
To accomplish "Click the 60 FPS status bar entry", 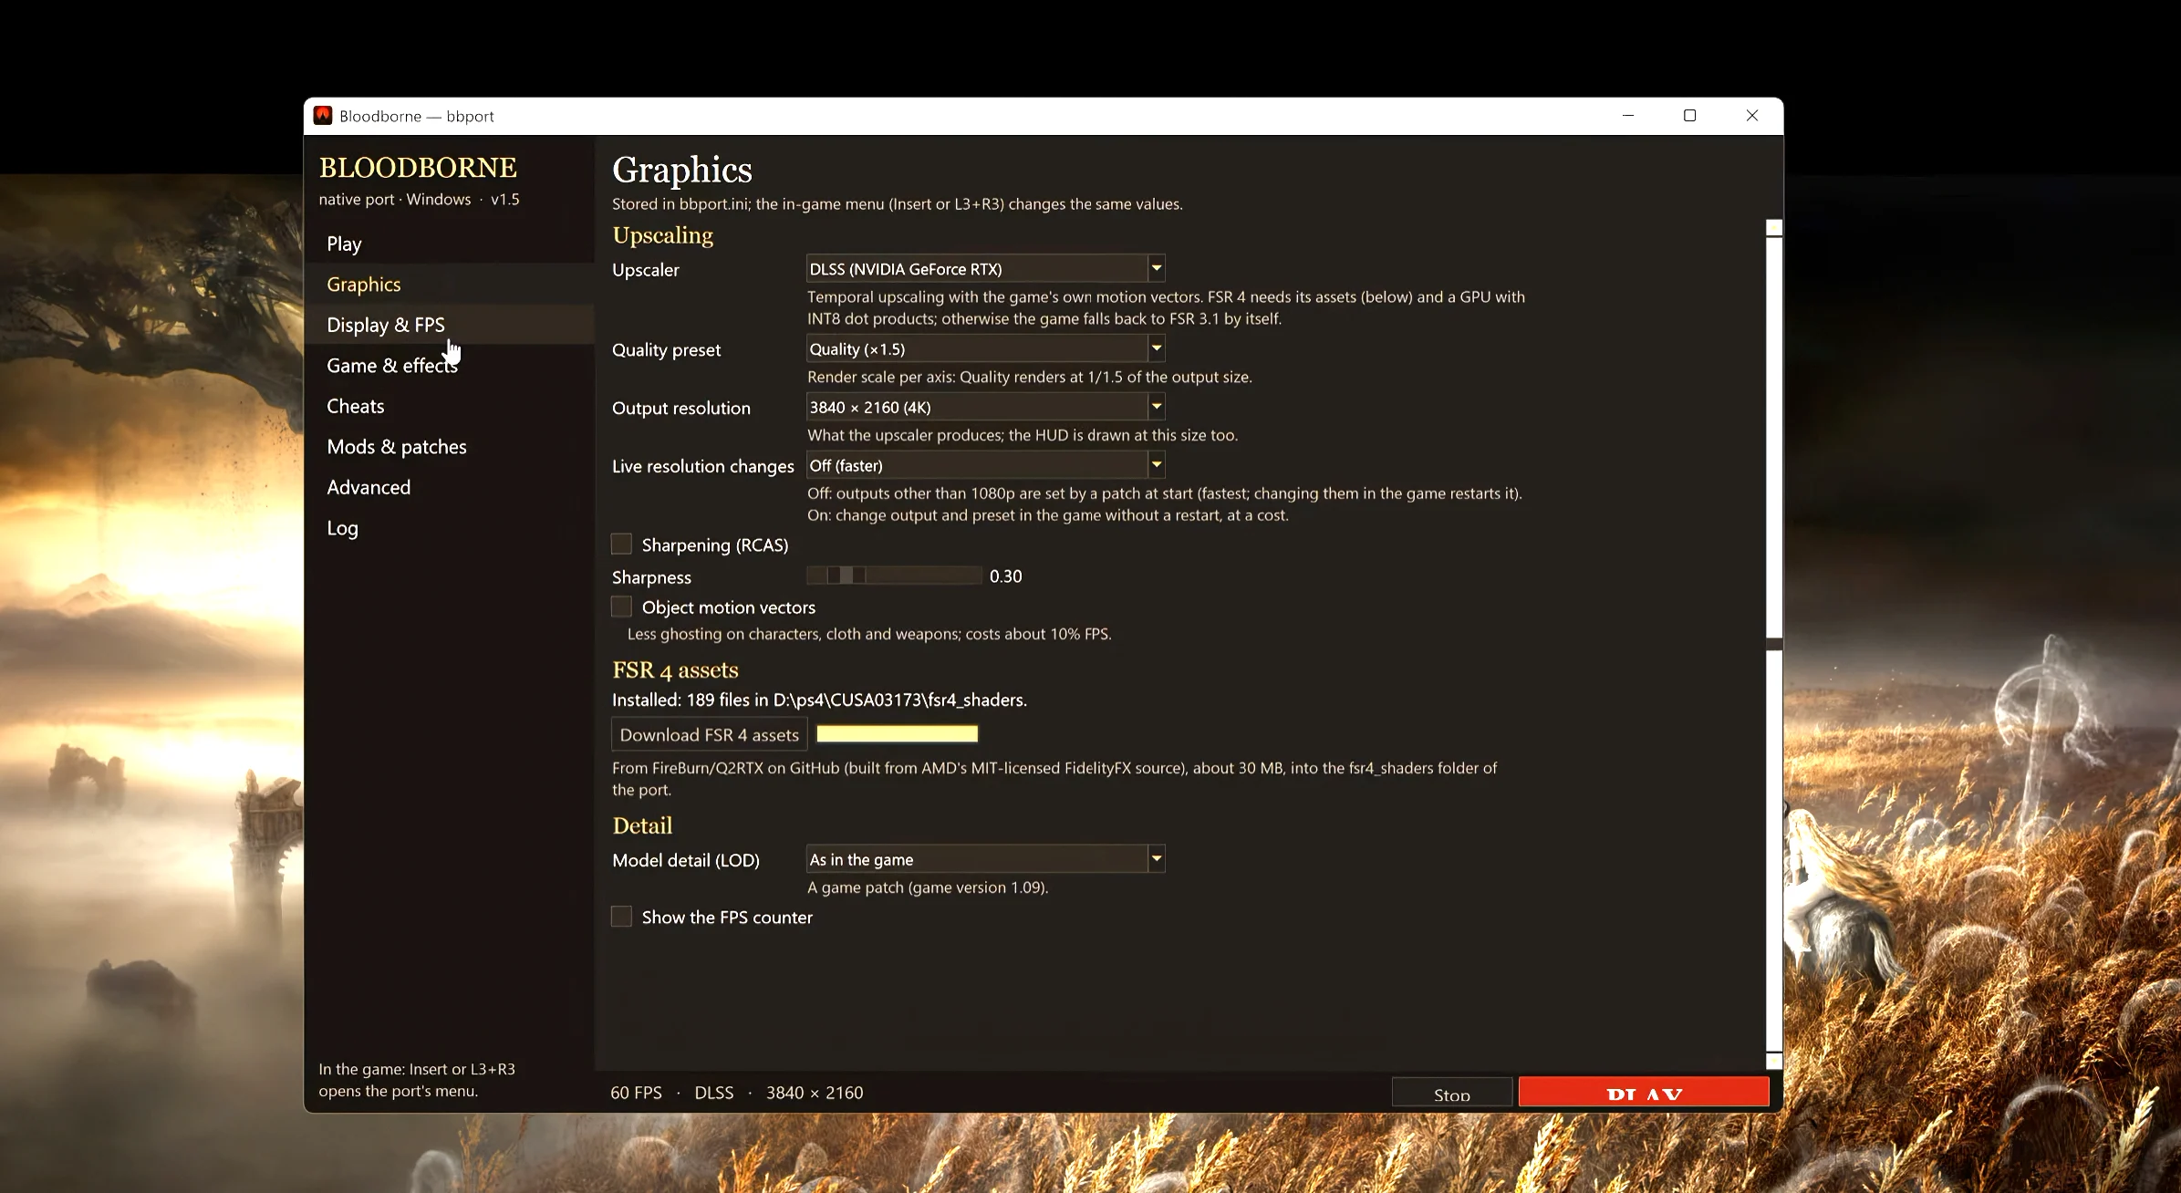I will pos(636,1093).
